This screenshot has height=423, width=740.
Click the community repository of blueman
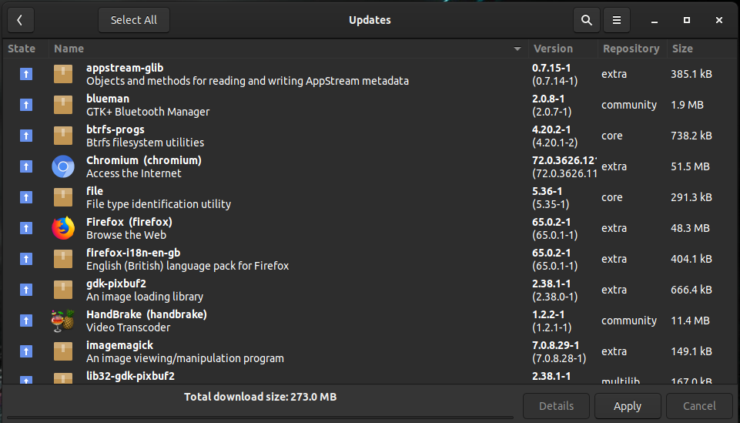pyautogui.click(x=628, y=106)
